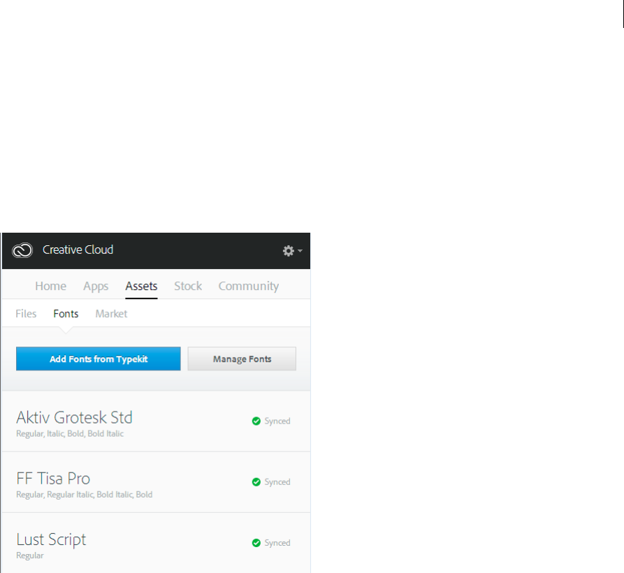Screen dimensions: 624x573
Task: Click green synced checkmark for Lust Script
Action: click(256, 543)
